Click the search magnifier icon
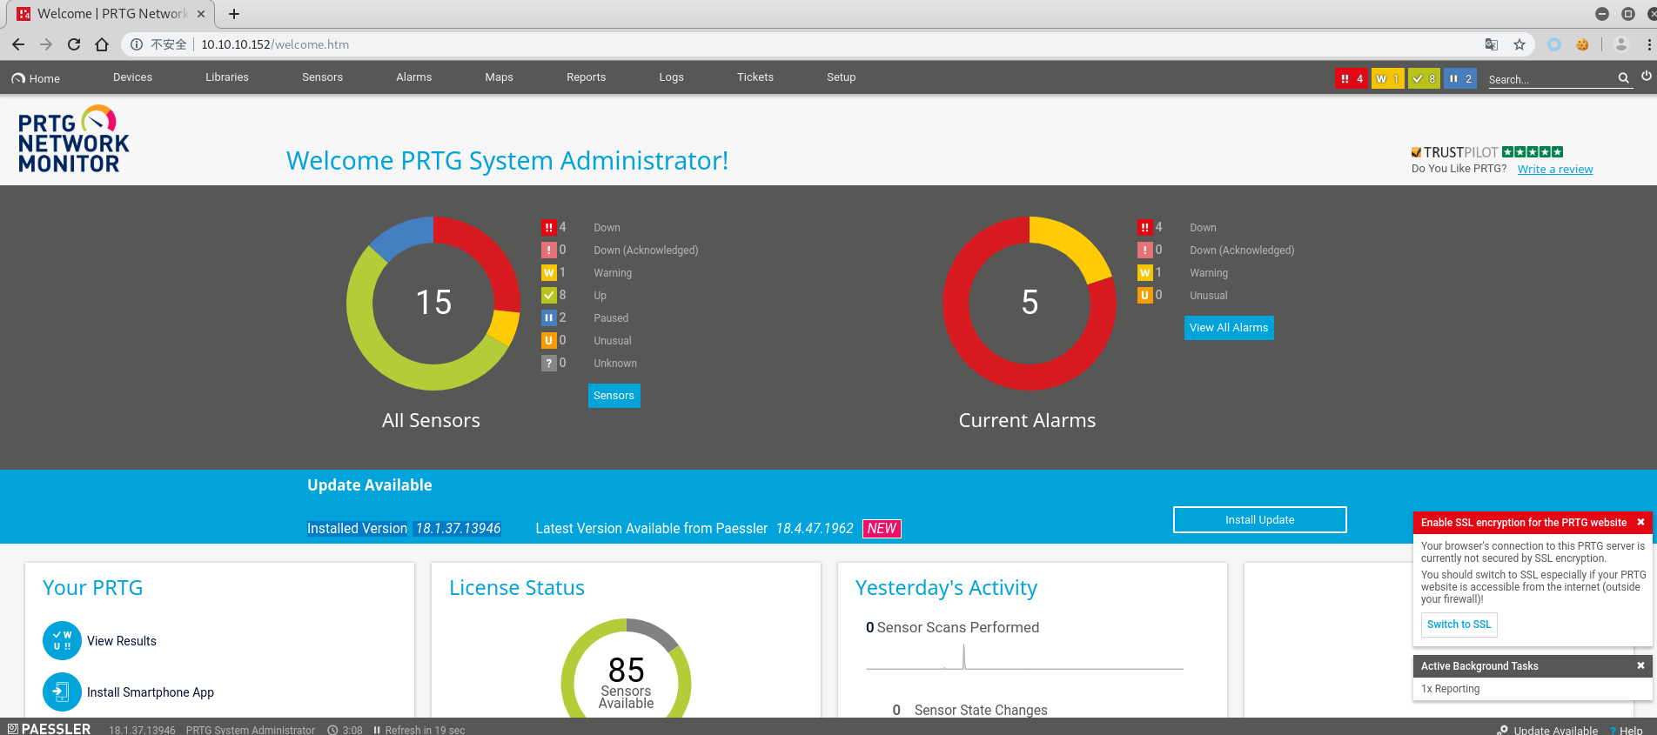The image size is (1657, 735). (x=1623, y=78)
